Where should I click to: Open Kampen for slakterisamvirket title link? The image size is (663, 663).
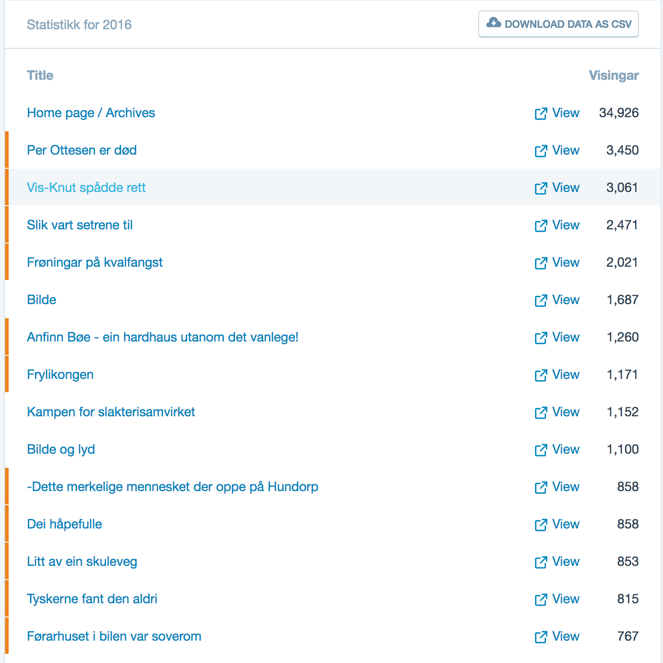coord(111,412)
